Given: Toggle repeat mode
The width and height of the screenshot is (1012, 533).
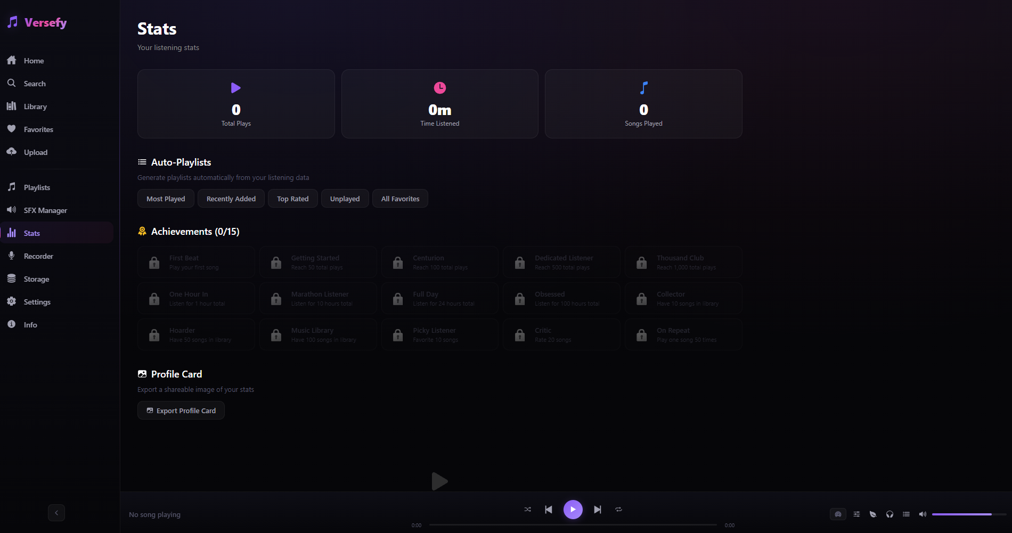Looking at the screenshot, I should point(618,510).
